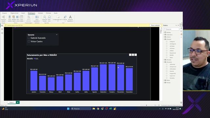Open Configuração de P e R
The width and height of the screenshot is (210, 118).
pos(58,18)
